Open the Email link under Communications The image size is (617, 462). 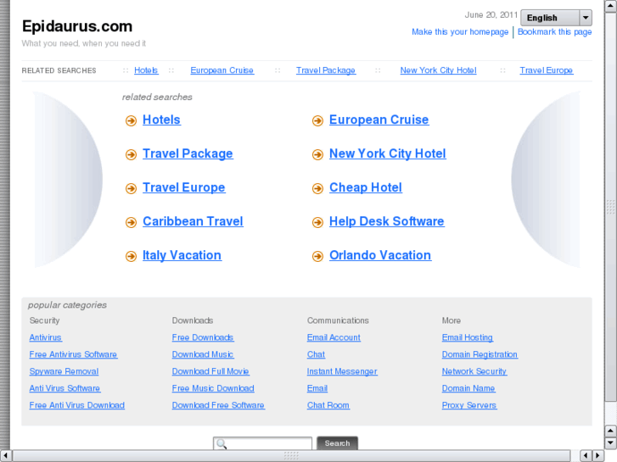(317, 388)
